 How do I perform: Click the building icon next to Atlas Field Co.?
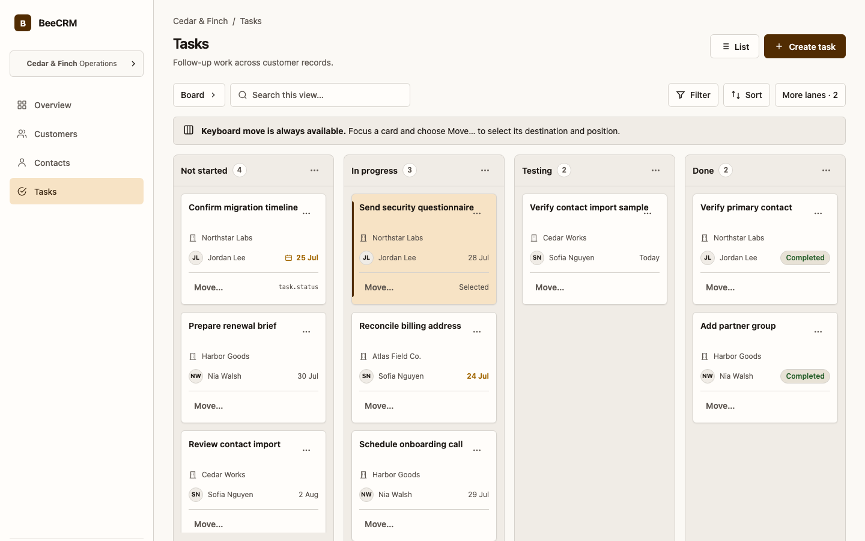(x=363, y=356)
